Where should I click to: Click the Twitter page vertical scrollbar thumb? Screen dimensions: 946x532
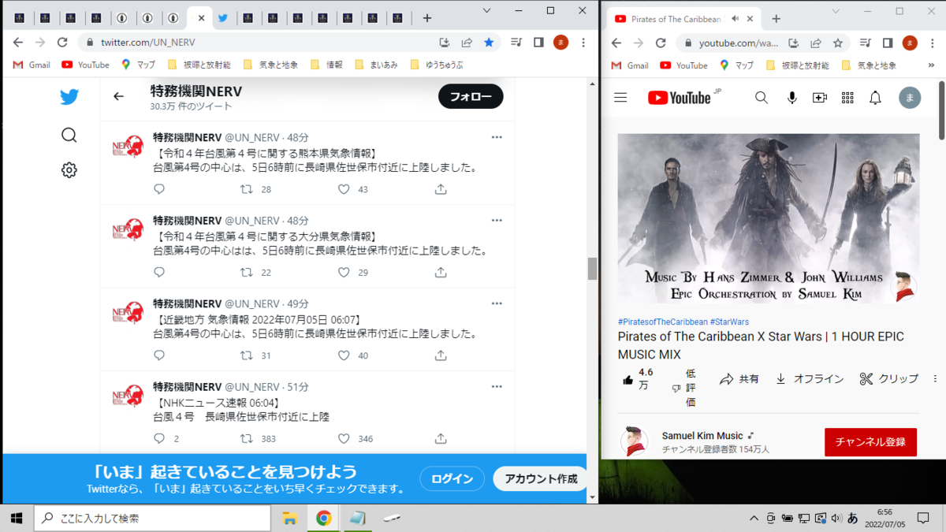click(593, 269)
